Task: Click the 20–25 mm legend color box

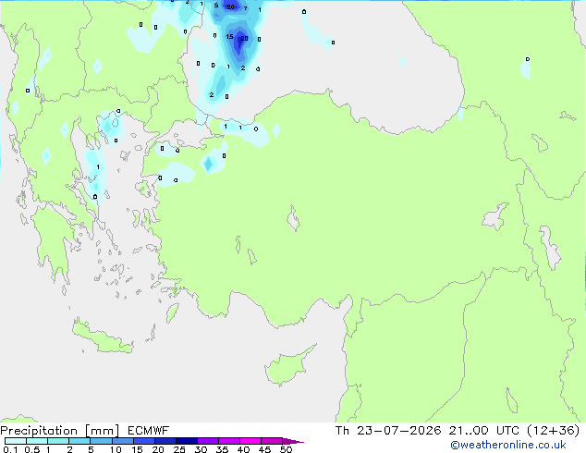Action: point(165,441)
